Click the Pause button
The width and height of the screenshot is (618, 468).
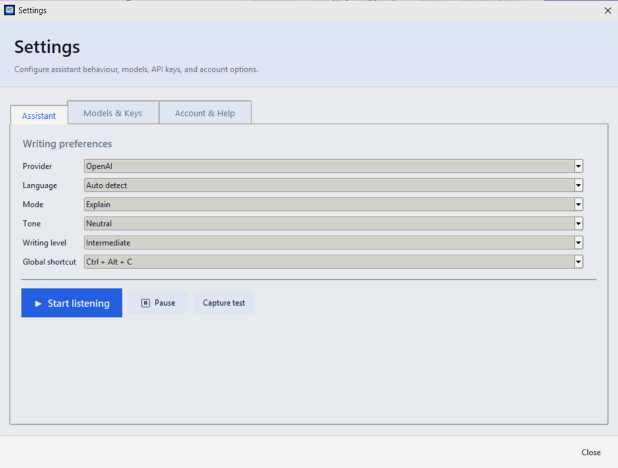click(x=157, y=303)
